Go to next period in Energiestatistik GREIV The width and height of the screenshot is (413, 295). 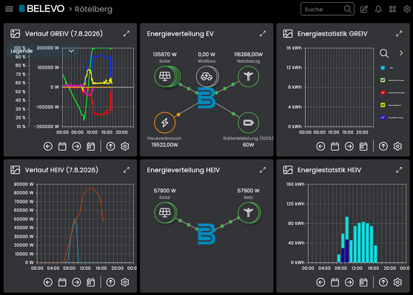(349, 146)
